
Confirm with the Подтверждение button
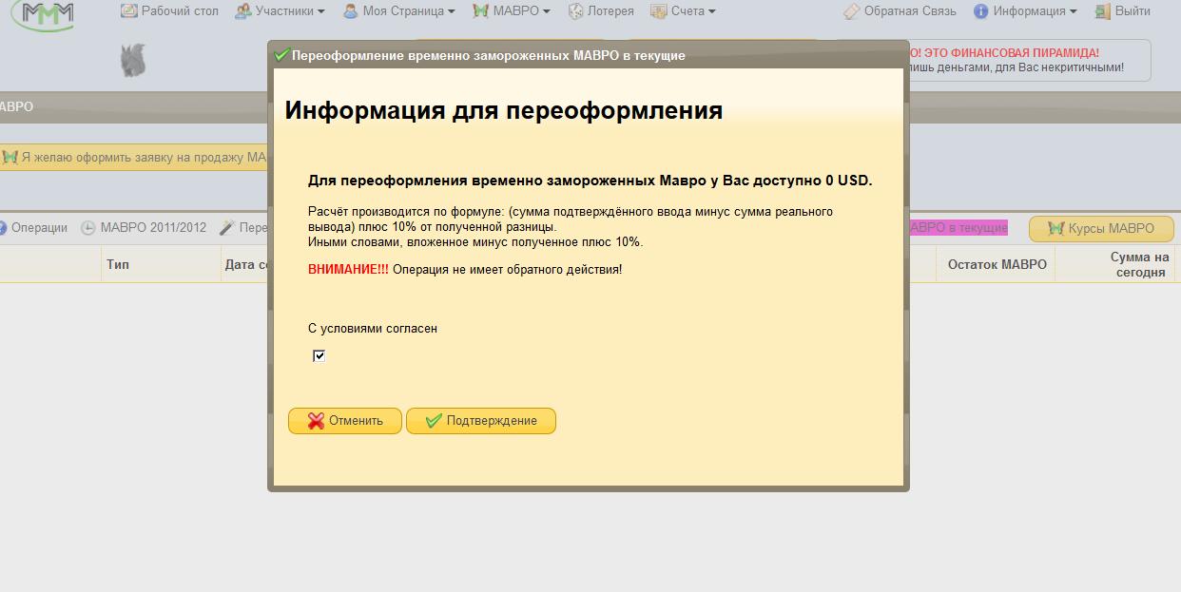tap(481, 421)
